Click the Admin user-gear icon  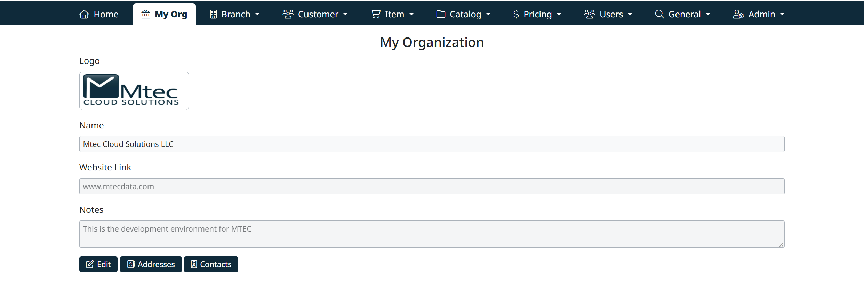coord(738,14)
